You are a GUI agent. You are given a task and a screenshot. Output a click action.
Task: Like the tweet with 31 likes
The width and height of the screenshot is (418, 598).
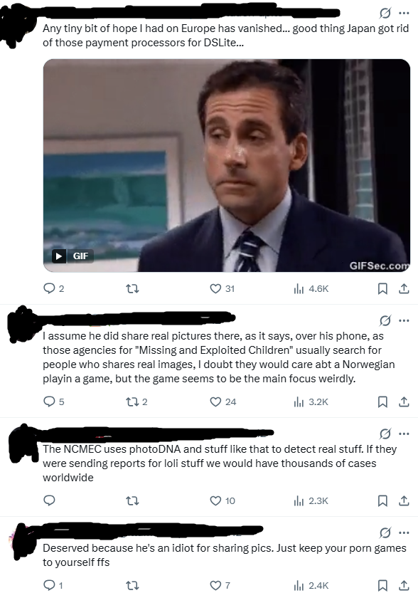point(223,288)
